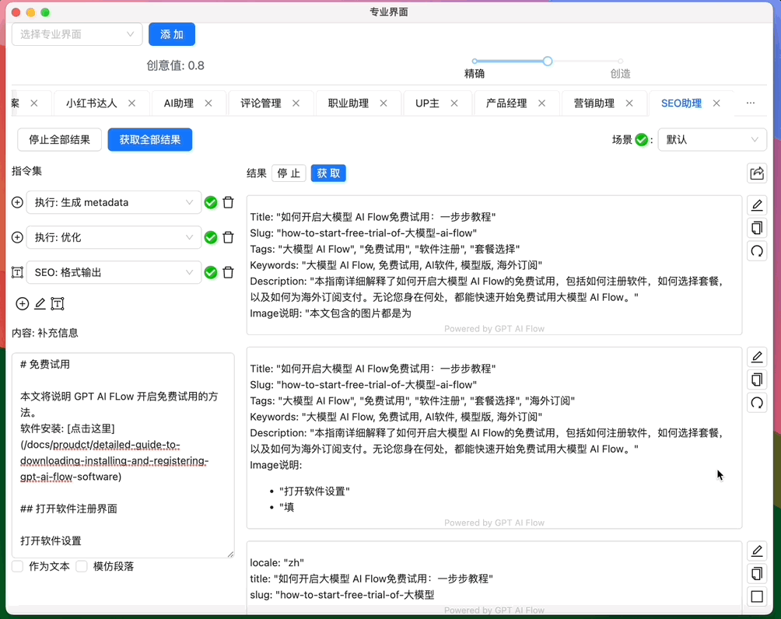The width and height of the screenshot is (781, 619).
Task: Delete the 生成 metadata instruction
Action: coord(228,202)
